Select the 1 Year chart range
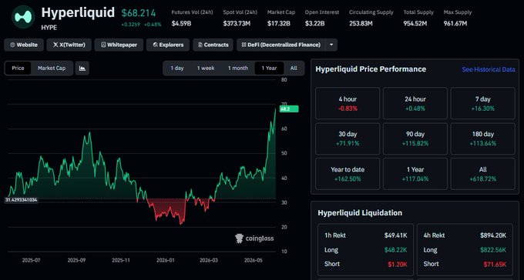The height and width of the screenshot is (280, 524). [x=269, y=68]
